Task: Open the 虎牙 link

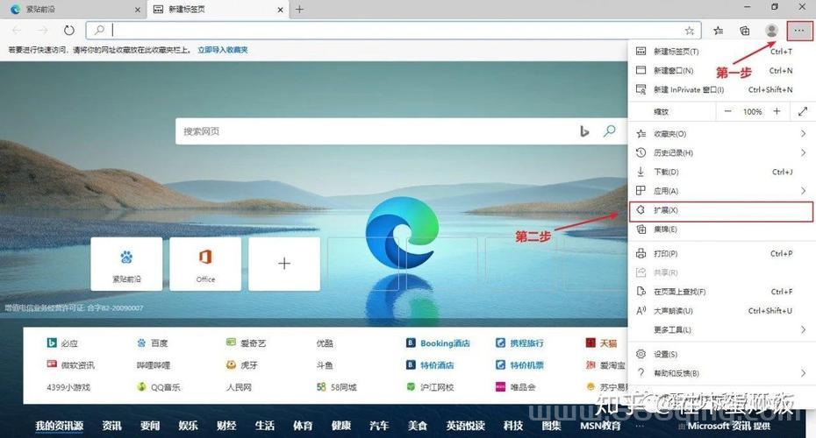Action: click(x=242, y=364)
